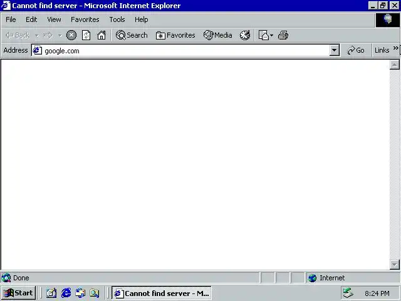
Task: Open the Back history dropdown arrow
Action: [37, 35]
